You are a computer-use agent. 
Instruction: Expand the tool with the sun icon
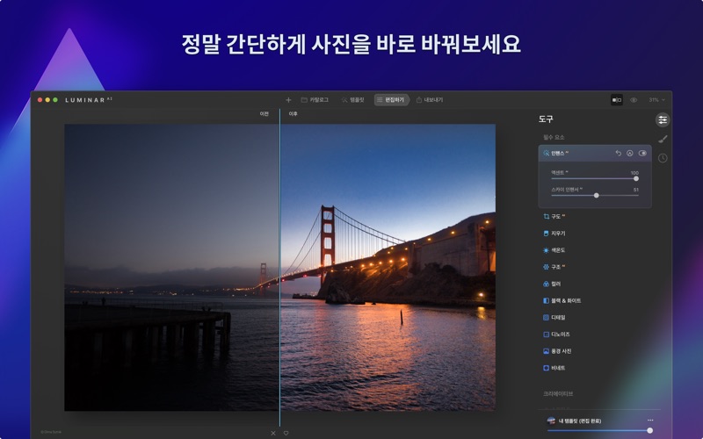click(x=554, y=250)
